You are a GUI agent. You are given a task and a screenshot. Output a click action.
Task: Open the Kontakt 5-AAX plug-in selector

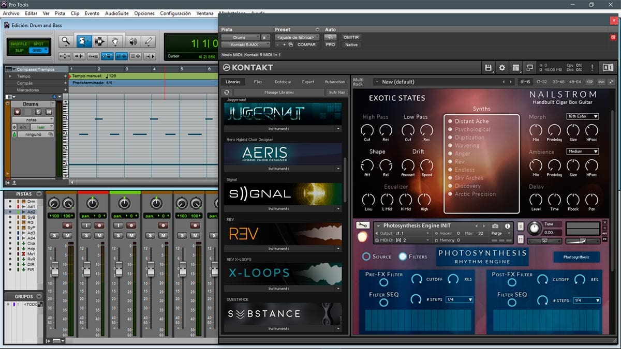coord(246,44)
